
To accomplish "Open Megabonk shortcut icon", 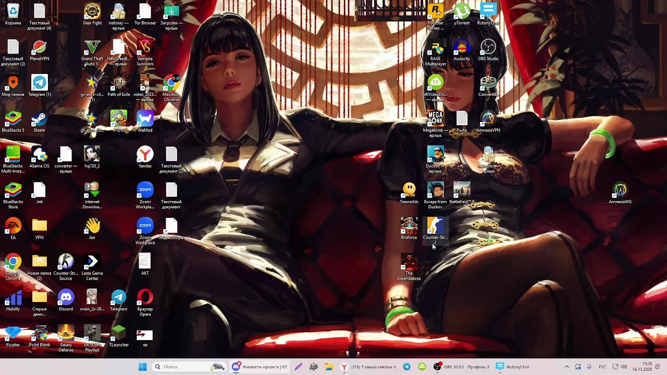I will (x=436, y=124).
